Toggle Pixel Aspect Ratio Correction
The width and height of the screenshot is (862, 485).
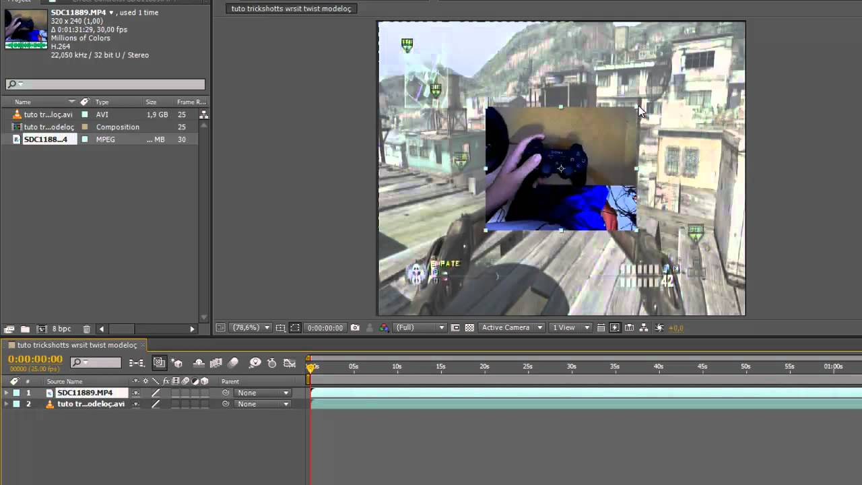click(601, 327)
